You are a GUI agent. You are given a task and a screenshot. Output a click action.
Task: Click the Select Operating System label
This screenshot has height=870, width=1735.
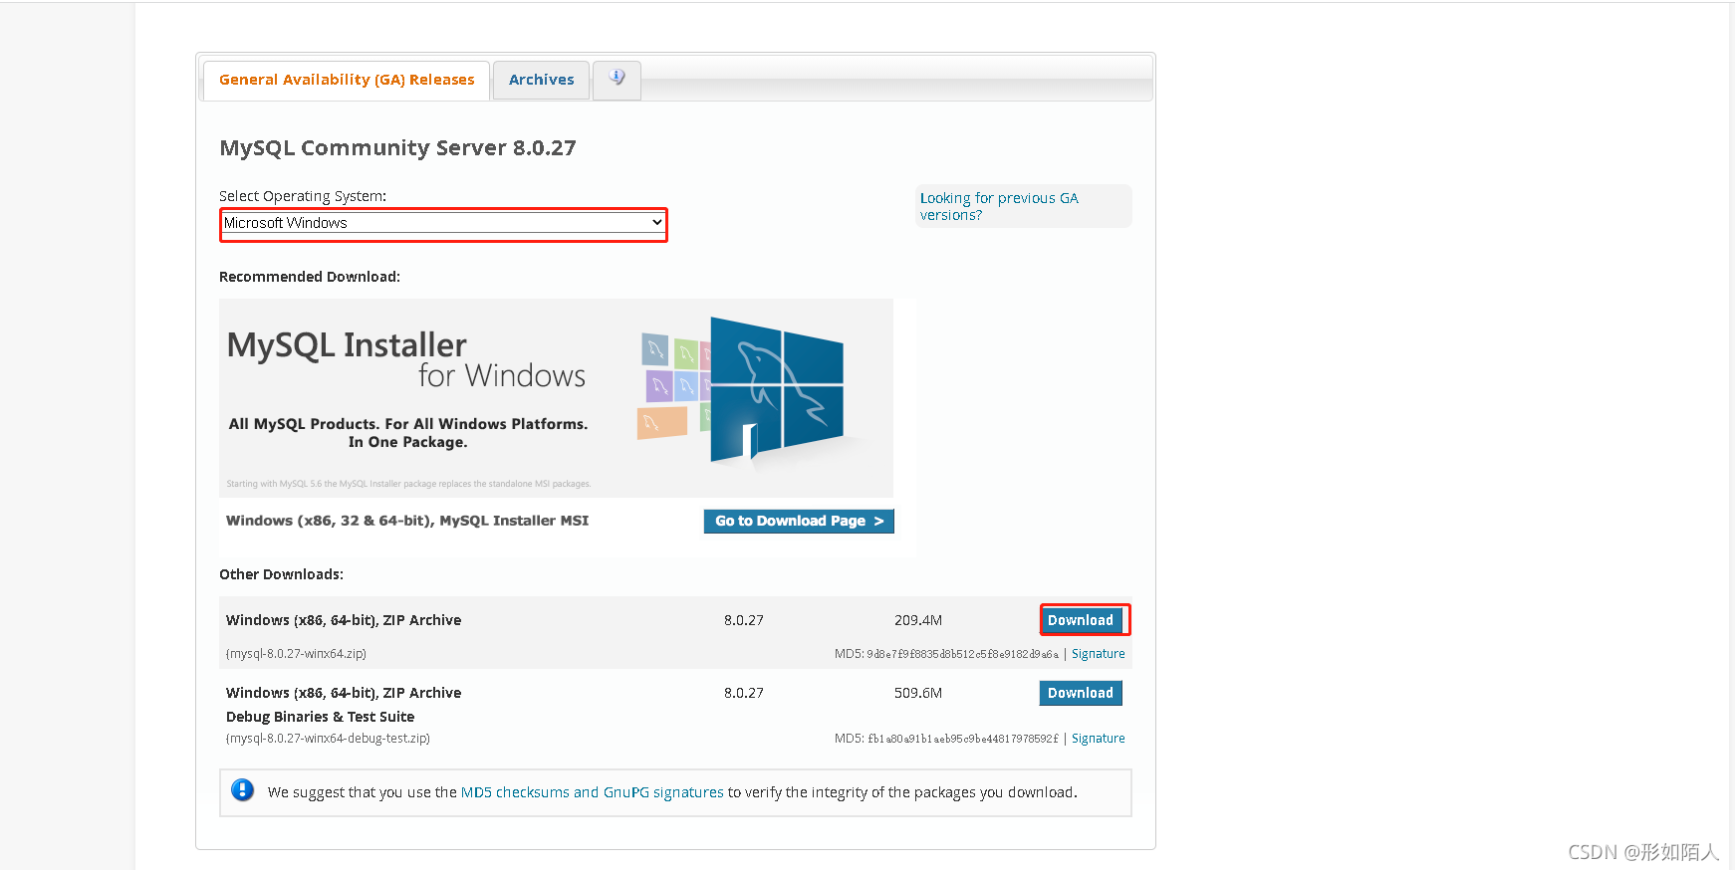[303, 196]
